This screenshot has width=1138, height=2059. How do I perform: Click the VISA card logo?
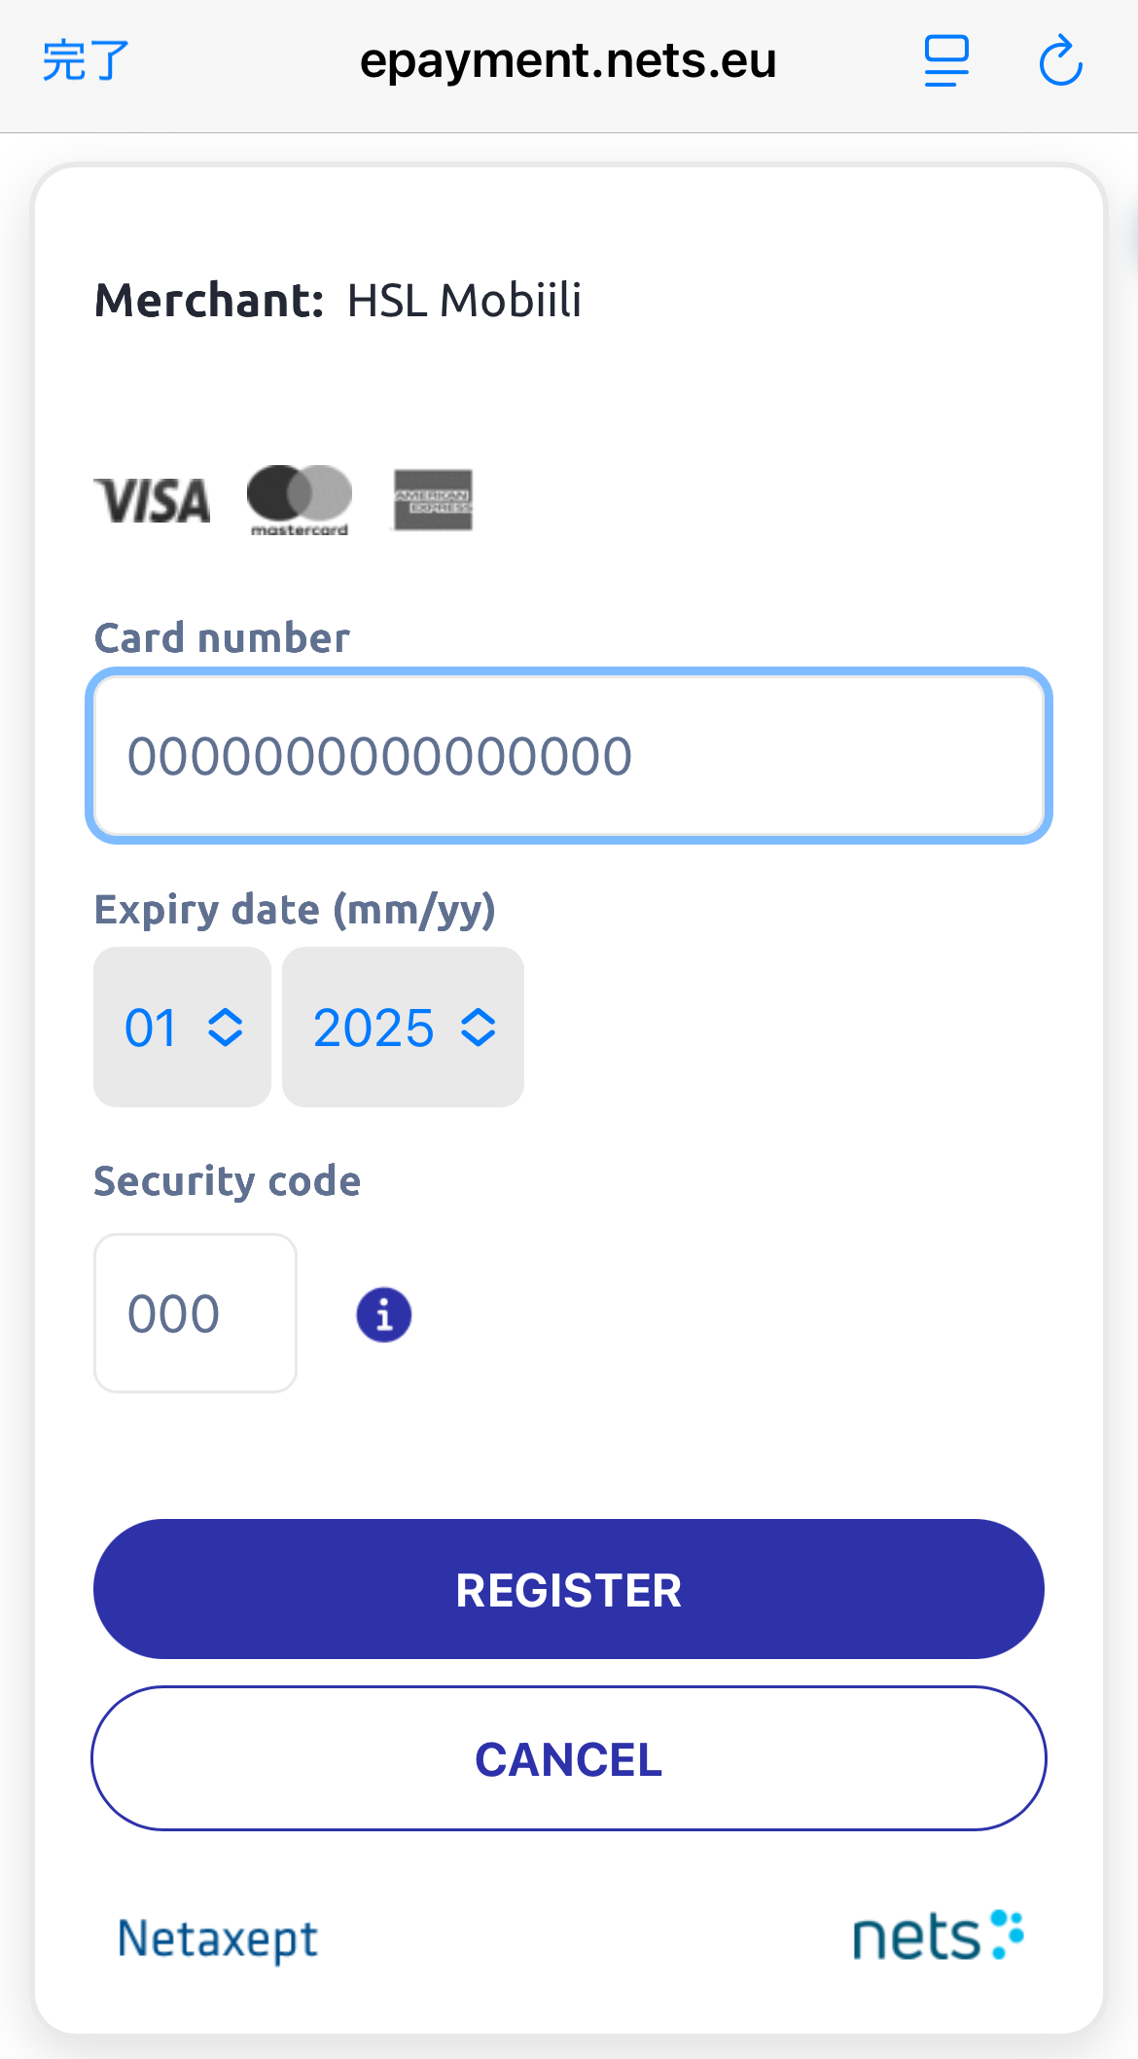pos(152,501)
